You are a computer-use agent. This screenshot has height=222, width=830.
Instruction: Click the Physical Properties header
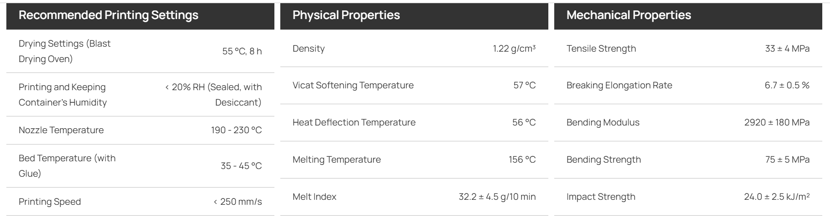point(346,15)
